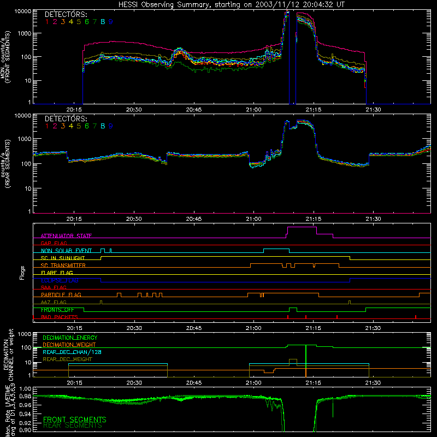
Task: Select orange detector 3 in front segments legend
Action: point(63,22)
